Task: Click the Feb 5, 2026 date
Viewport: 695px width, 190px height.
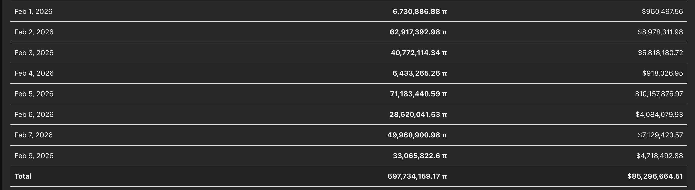Action: tap(34, 94)
